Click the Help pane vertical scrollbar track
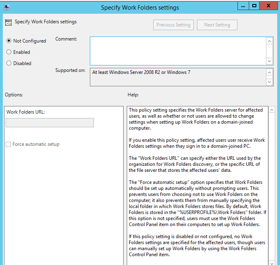Screen dimensions: 280x265 pos(272,185)
